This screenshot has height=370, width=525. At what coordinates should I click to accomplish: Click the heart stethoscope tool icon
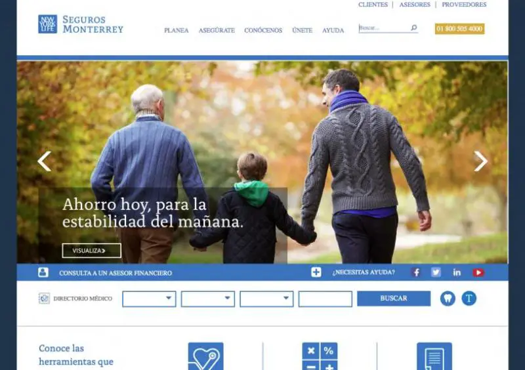coord(205,356)
